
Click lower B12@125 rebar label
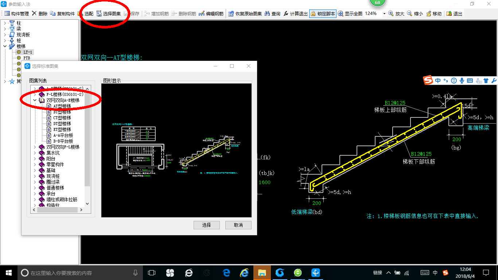421,154
